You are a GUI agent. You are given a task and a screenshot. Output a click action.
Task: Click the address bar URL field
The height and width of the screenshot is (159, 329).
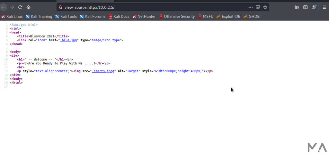[x=154, y=7]
